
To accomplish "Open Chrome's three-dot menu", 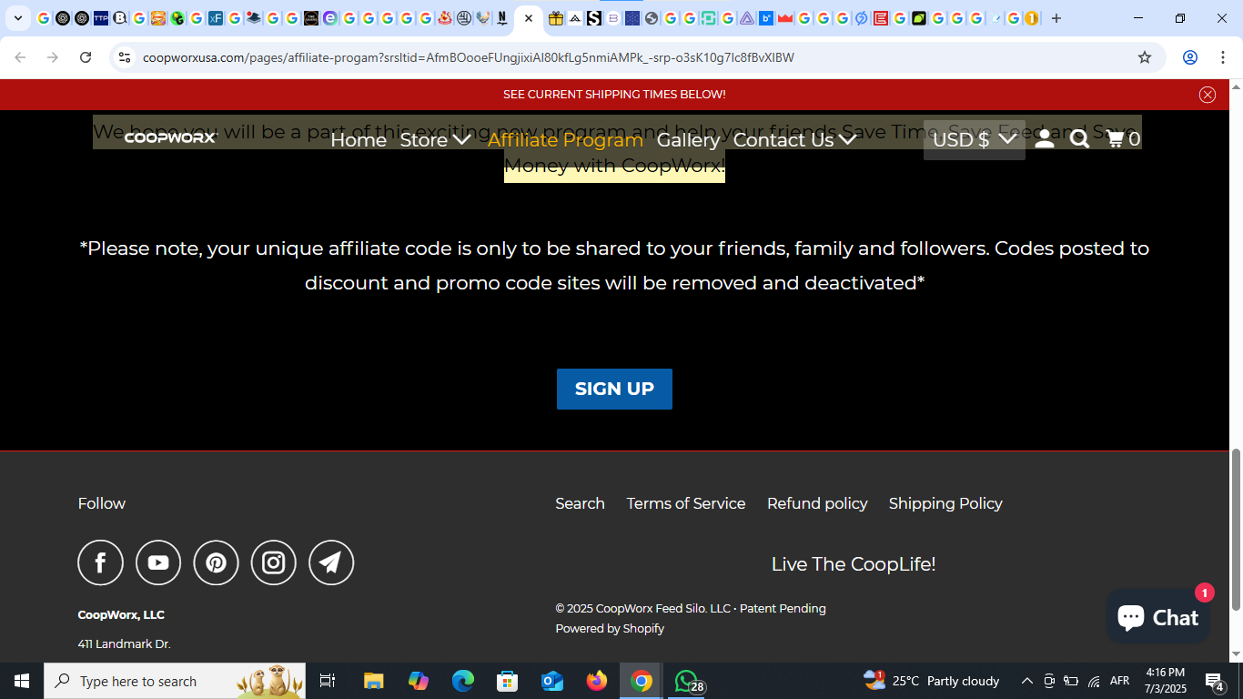I will 1222,57.
